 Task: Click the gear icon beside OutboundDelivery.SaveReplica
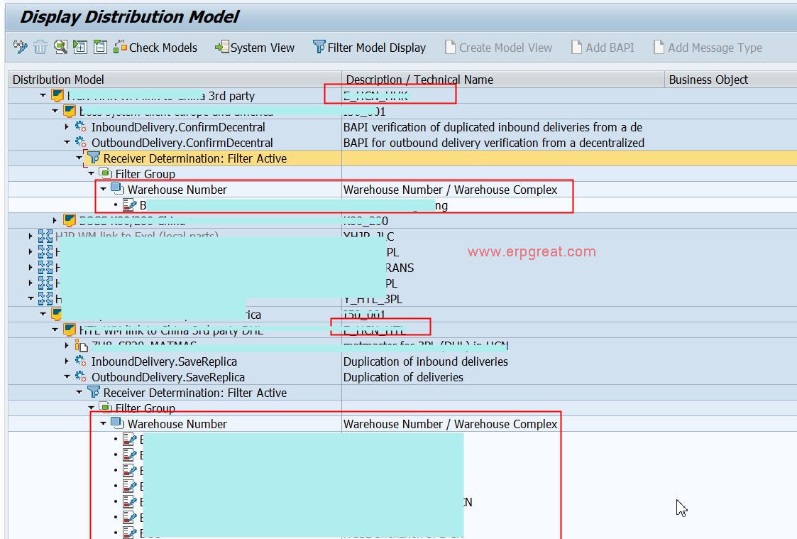tap(81, 377)
